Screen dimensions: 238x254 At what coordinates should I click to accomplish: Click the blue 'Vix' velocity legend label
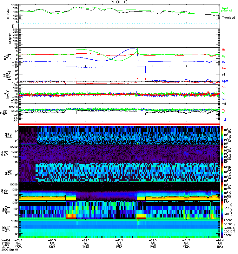pyautogui.click(x=224, y=99)
